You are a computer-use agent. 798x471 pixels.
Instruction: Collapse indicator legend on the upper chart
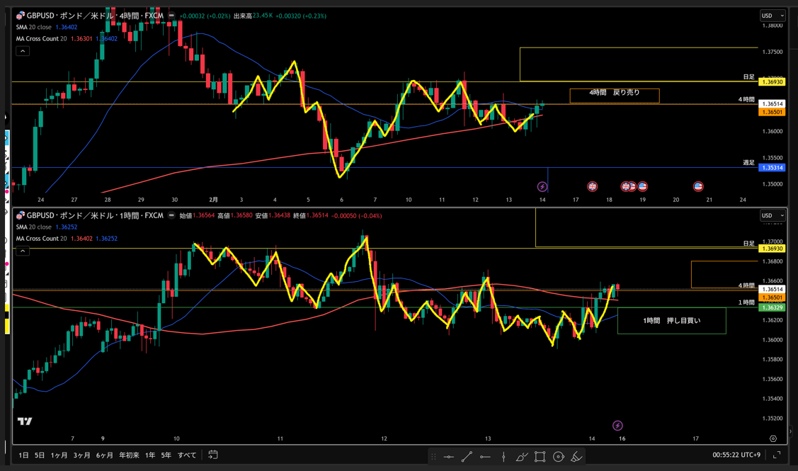coord(23,51)
